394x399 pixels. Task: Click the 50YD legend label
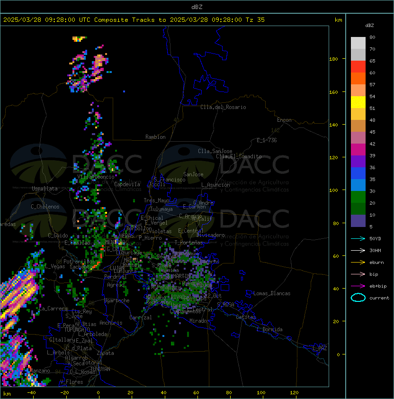click(x=375, y=239)
